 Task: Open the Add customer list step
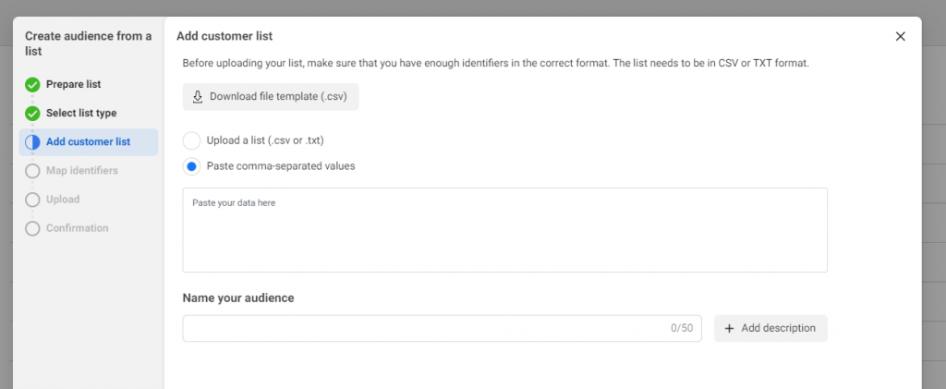pos(88,142)
